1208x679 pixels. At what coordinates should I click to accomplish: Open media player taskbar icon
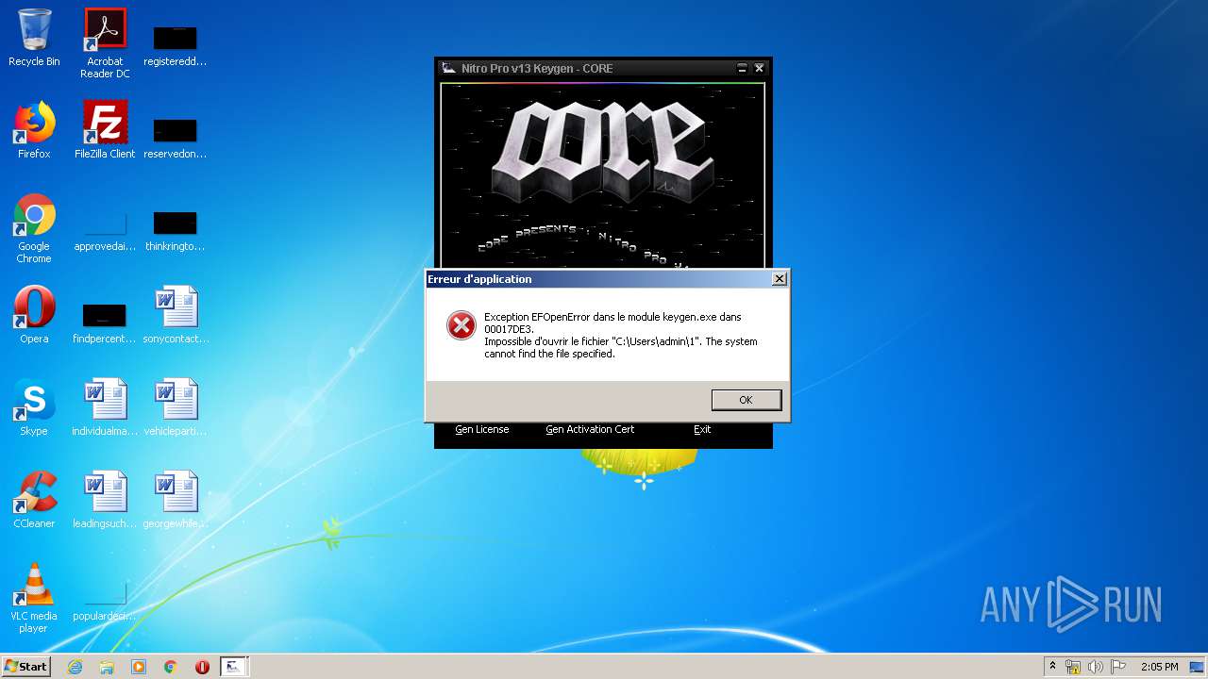[139, 667]
